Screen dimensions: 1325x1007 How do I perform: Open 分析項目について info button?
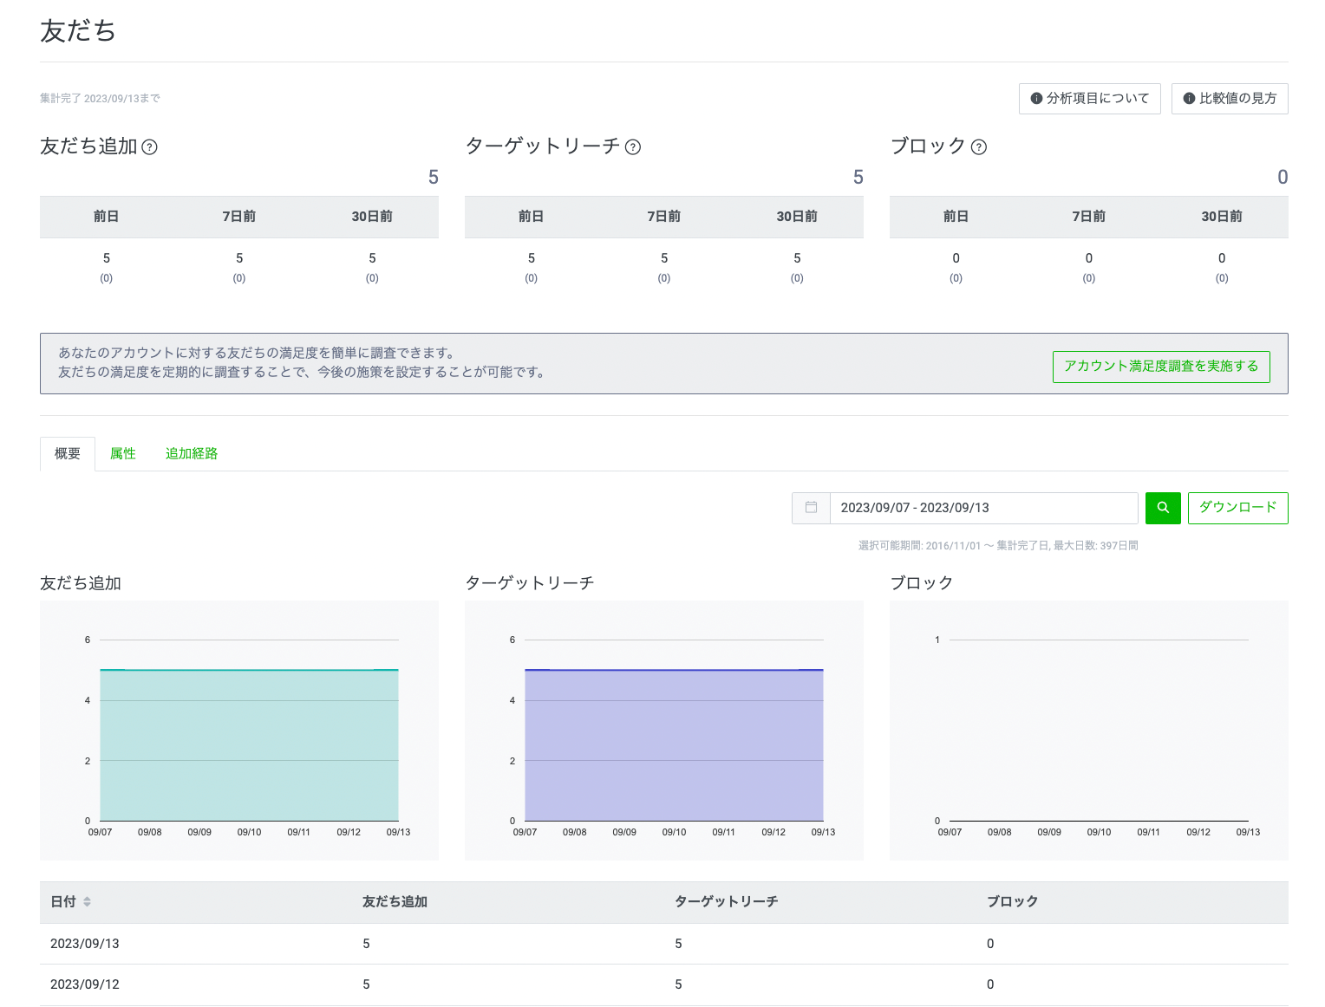(x=1089, y=99)
